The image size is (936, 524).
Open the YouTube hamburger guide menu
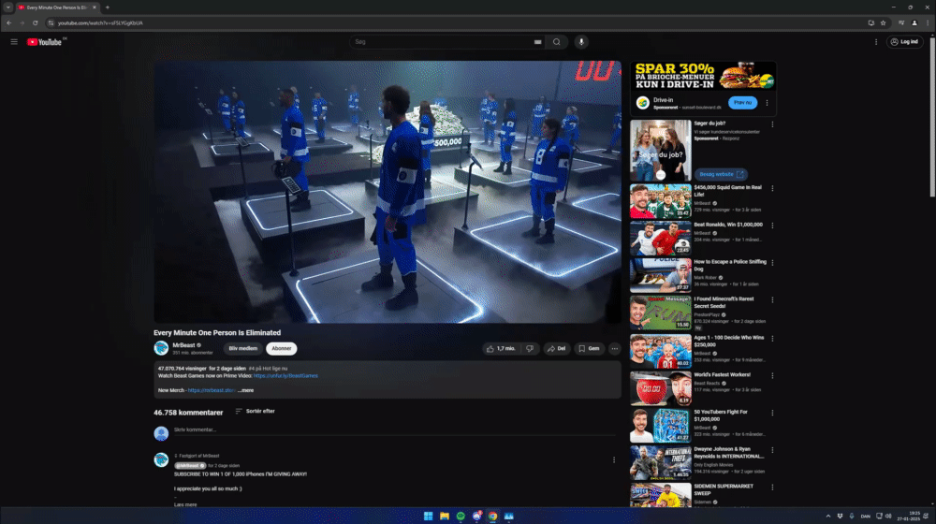coord(14,42)
